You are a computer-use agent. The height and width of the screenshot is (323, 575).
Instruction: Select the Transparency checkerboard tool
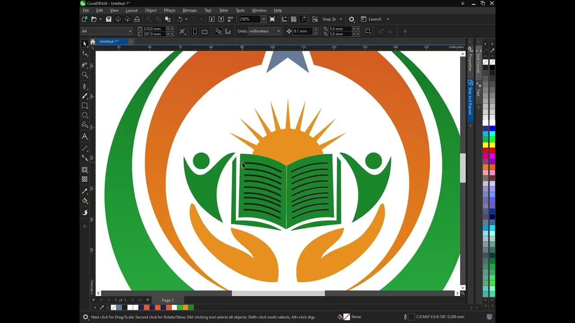84,179
